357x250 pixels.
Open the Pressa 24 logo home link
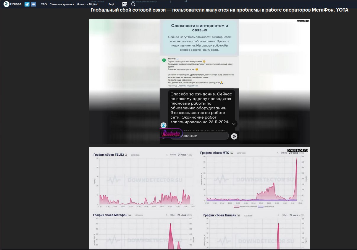tap(12, 4)
